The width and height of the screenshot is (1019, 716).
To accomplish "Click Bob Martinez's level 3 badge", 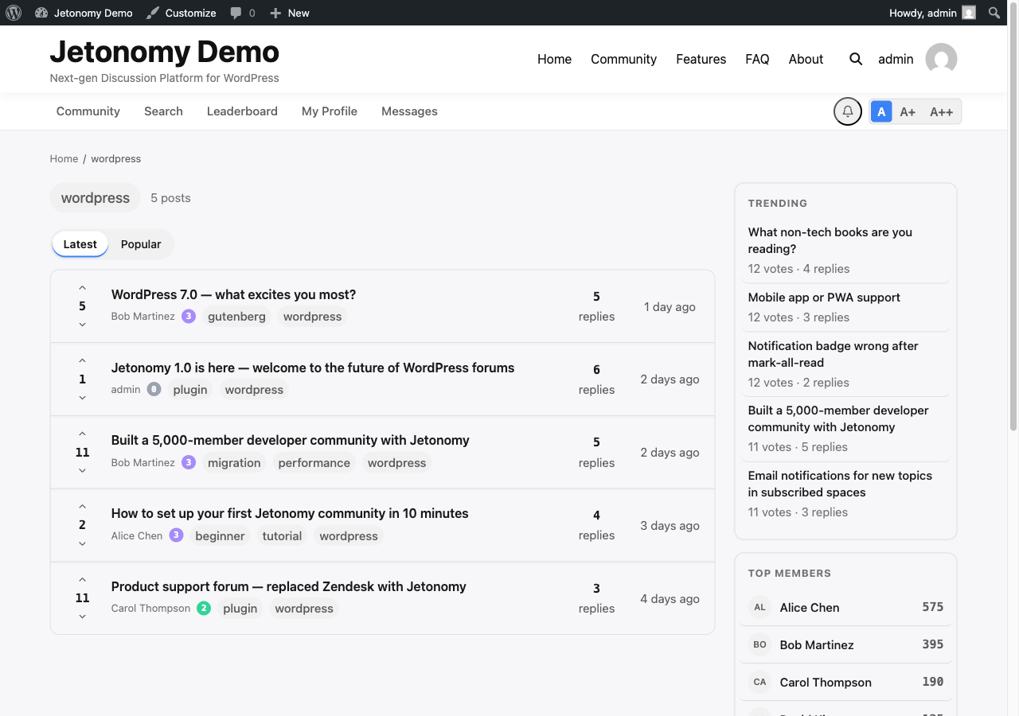I will (188, 316).
